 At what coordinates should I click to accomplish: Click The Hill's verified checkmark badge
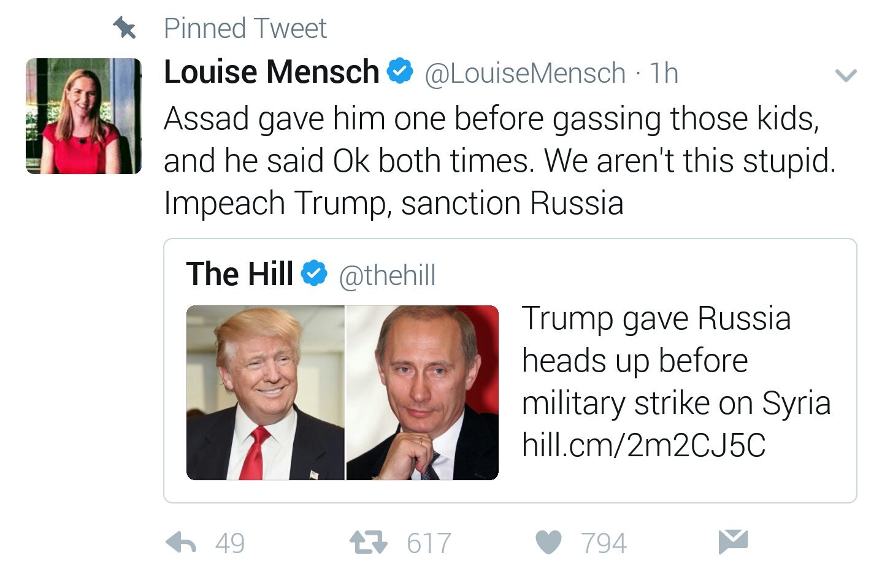point(314,273)
